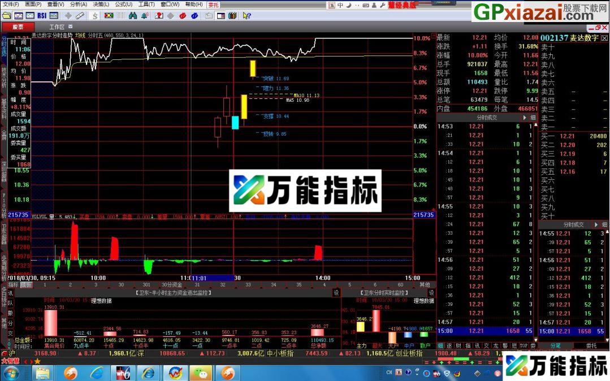This screenshot has width=610, height=381.
Task: Click the blue time scrollbar beneath the chart
Action: click(x=212, y=278)
